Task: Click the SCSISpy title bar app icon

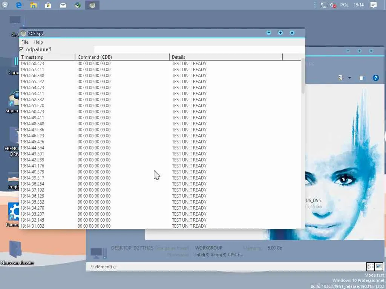Action: (x=23, y=33)
